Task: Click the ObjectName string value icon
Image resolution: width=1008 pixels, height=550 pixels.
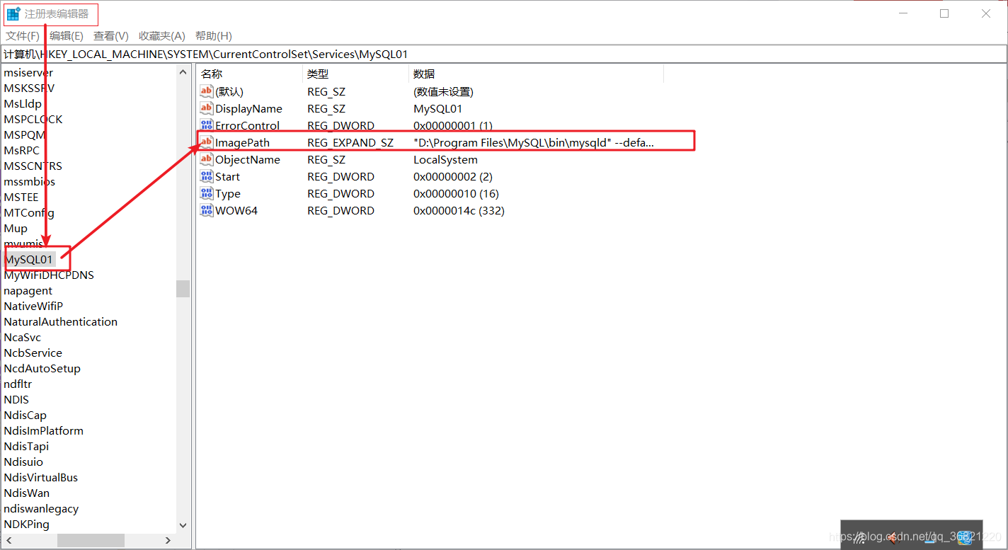Action: click(x=206, y=159)
